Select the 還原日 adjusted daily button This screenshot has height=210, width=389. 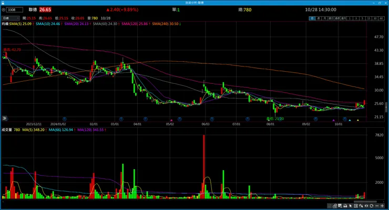click(331, 18)
